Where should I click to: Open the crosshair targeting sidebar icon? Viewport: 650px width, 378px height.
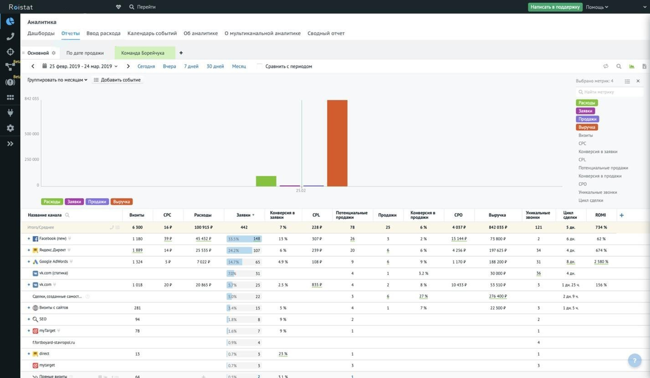(10, 52)
